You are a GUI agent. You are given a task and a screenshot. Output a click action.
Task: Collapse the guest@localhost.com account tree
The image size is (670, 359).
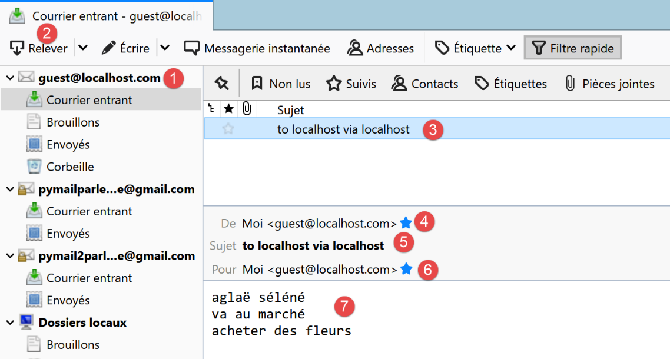point(10,78)
